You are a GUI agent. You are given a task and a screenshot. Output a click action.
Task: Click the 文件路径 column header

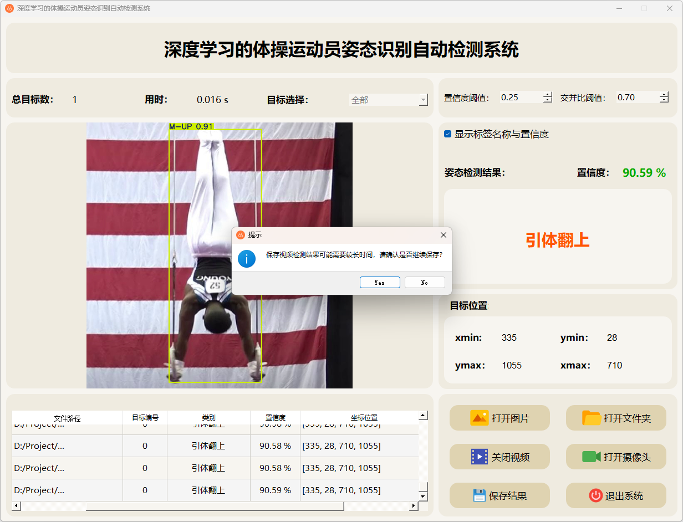(x=67, y=418)
